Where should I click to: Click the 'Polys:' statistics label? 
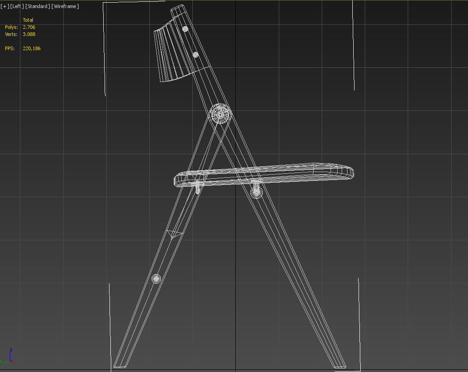12,27
